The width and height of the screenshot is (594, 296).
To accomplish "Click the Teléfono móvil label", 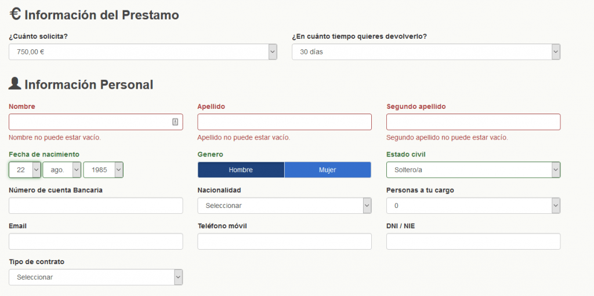I will [222, 226].
